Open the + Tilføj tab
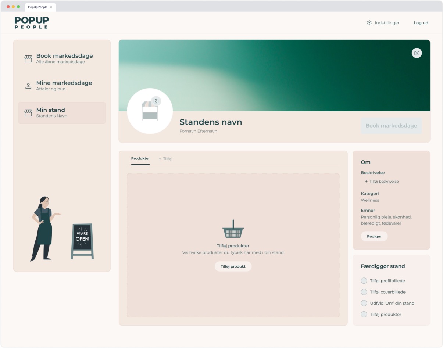 click(165, 159)
